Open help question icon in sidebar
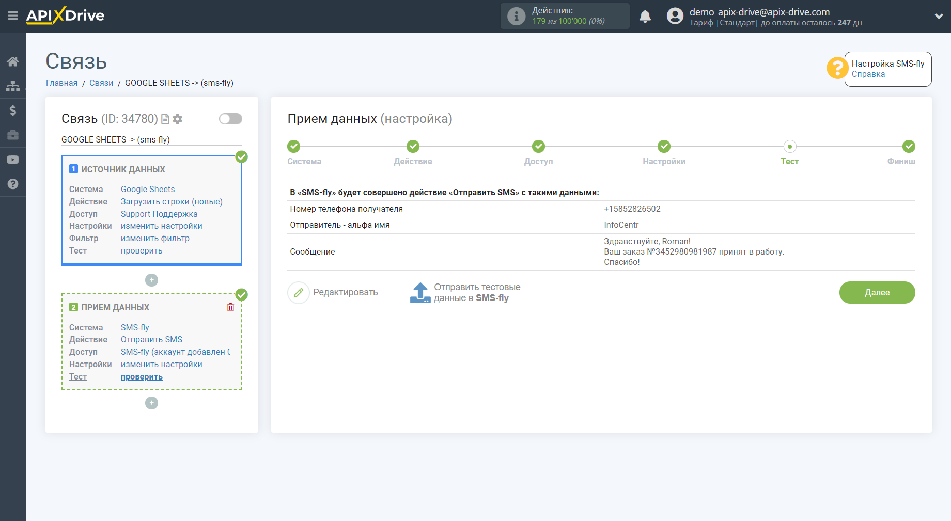Screen dimensions: 951x521 [x=13, y=184]
